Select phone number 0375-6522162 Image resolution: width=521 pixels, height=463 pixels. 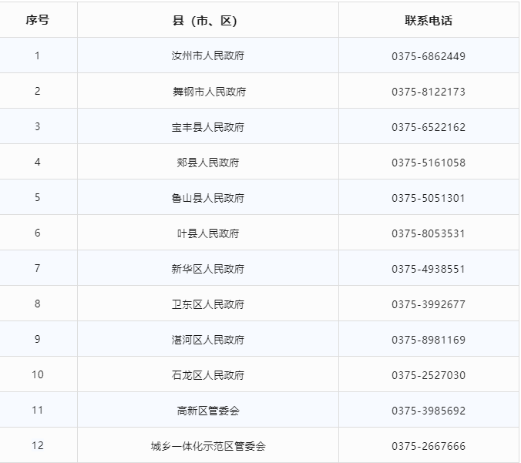[x=429, y=127]
